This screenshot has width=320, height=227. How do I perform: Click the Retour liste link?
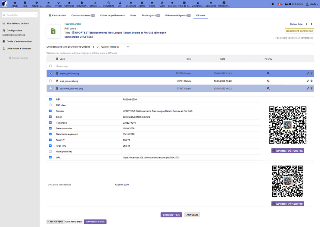point(296,24)
